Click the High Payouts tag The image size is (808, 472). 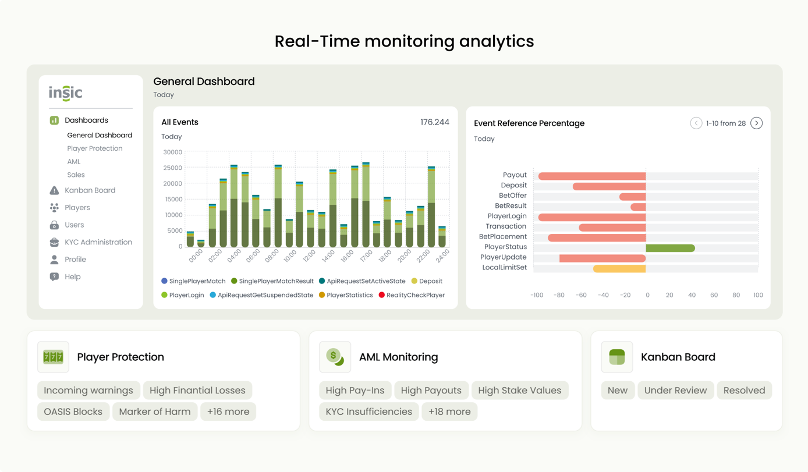431,391
